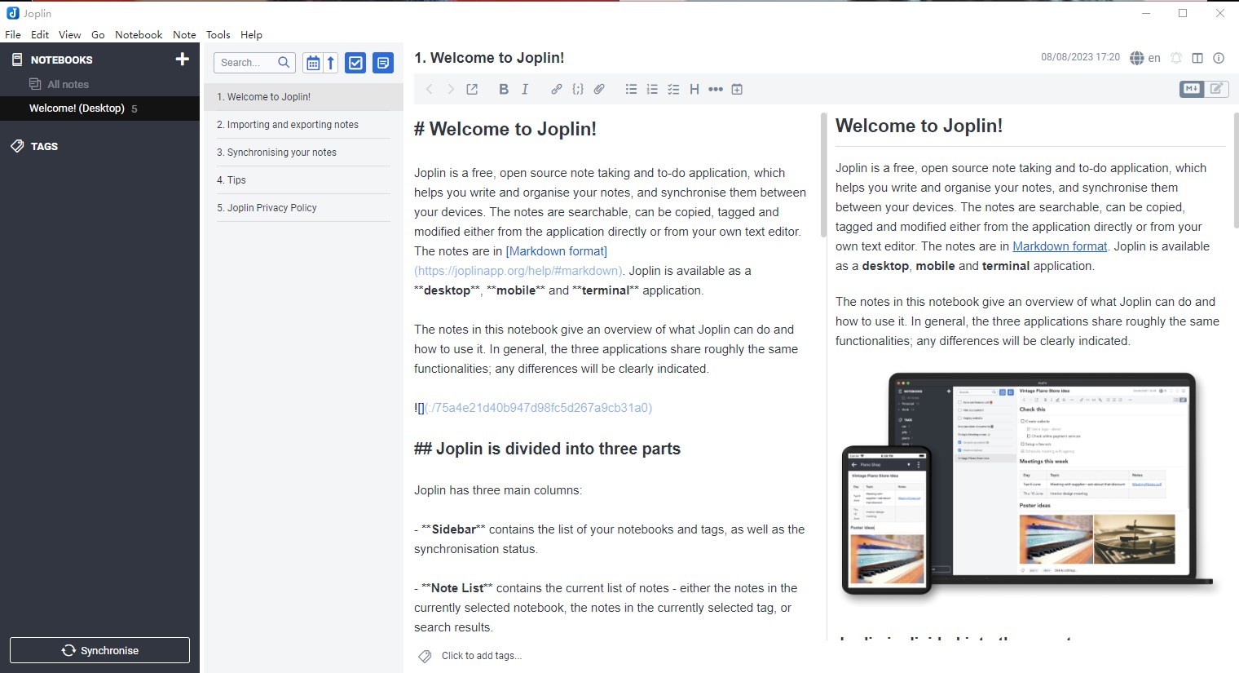This screenshot has height=673, width=1239.
Task: Click the note search input field
Action: click(246, 63)
